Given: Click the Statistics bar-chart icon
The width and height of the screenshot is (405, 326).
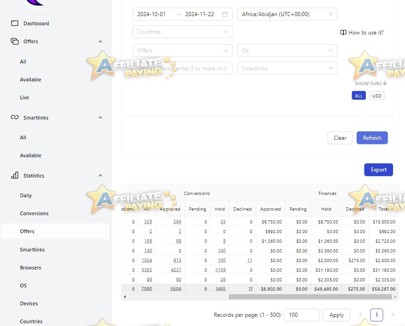Looking at the screenshot, I should point(14,175).
